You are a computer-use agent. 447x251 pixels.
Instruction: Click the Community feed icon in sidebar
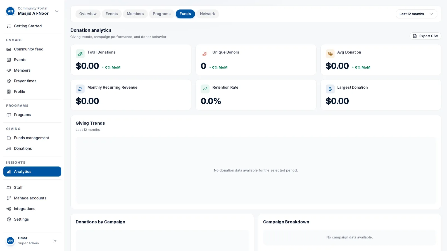tap(9, 49)
